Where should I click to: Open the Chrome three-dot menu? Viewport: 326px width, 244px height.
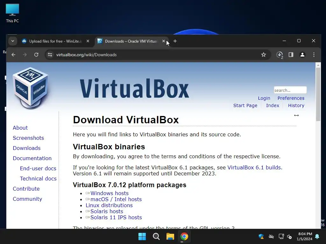click(314, 55)
